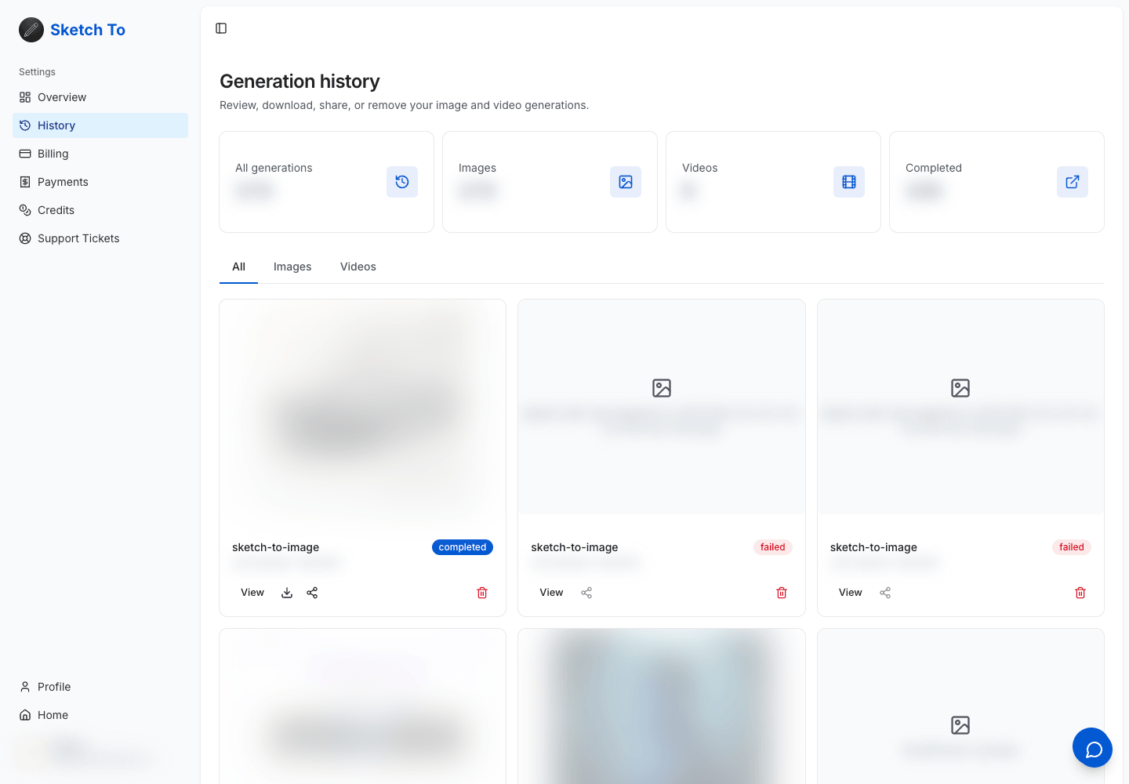The width and height of the screenshot is (1129, 784).
Task: Share the first failed generation, second card
Action: [586, 593]
